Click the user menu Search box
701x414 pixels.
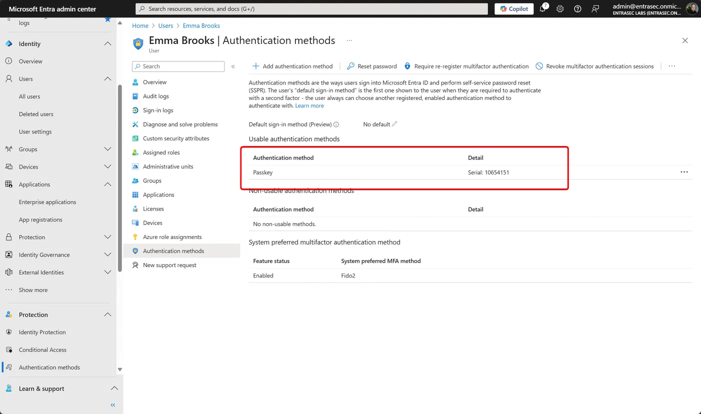point(178,66)
